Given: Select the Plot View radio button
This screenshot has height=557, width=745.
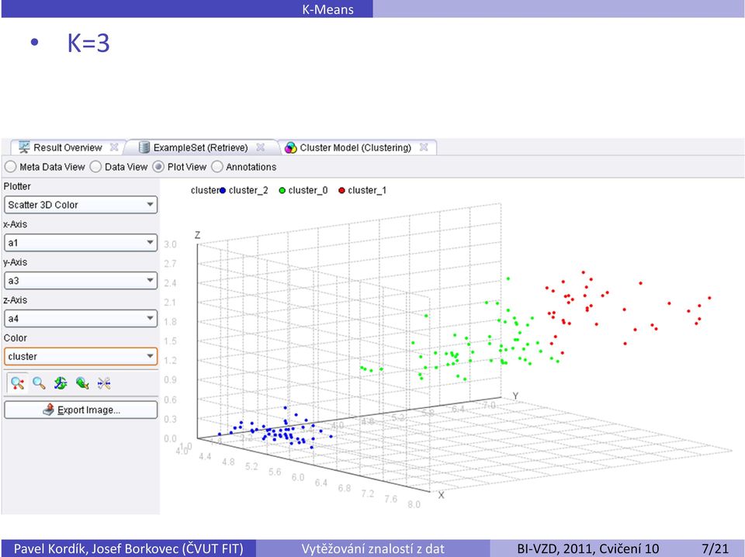Looking at the screenshot, I should pyautogui.click(x=158, y=167).
